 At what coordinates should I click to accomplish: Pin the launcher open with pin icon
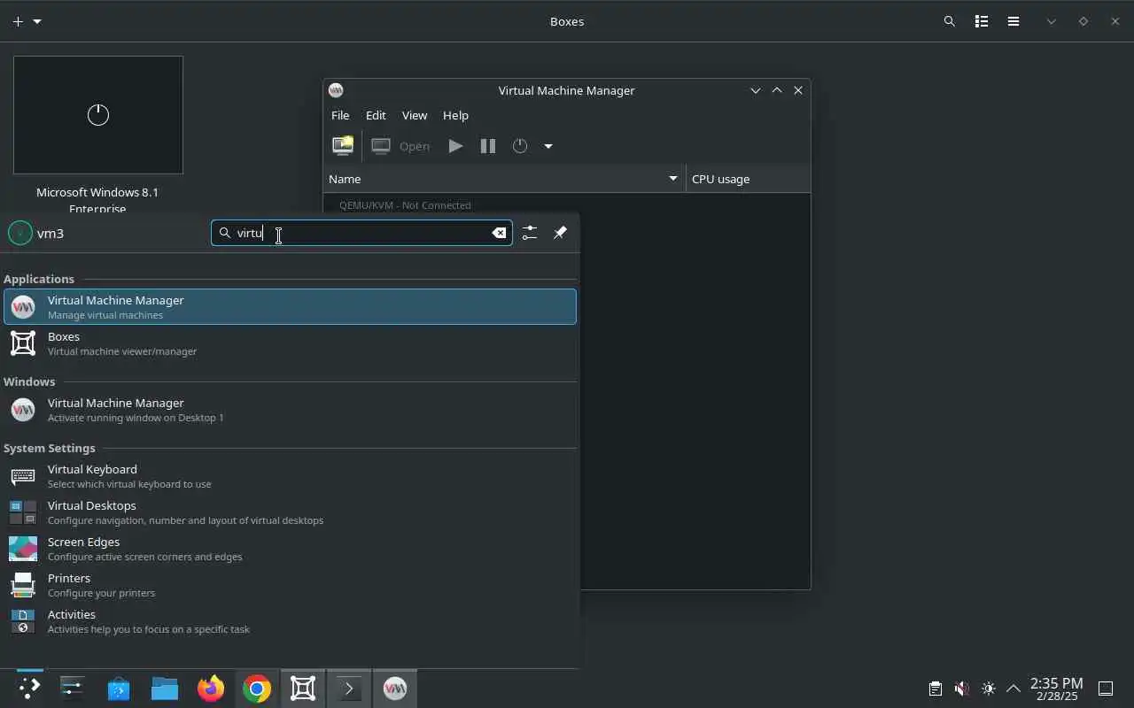[x=560, y=233]
